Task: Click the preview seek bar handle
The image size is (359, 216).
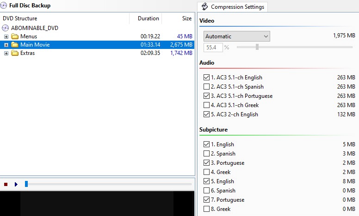Action: point(26,184)
